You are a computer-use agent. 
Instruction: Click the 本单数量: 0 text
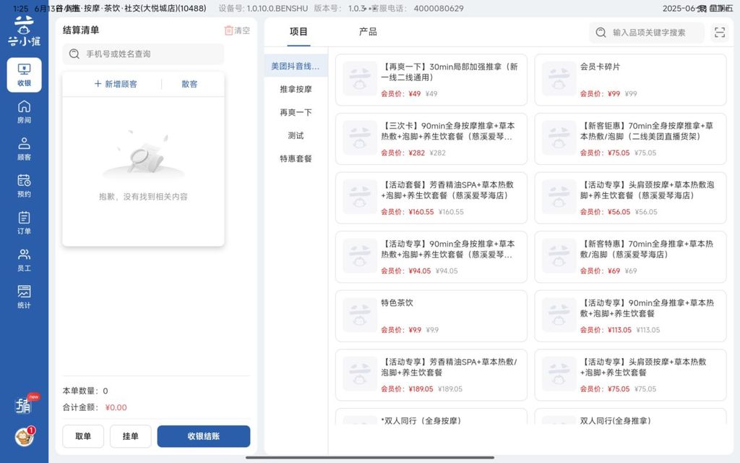85,391
